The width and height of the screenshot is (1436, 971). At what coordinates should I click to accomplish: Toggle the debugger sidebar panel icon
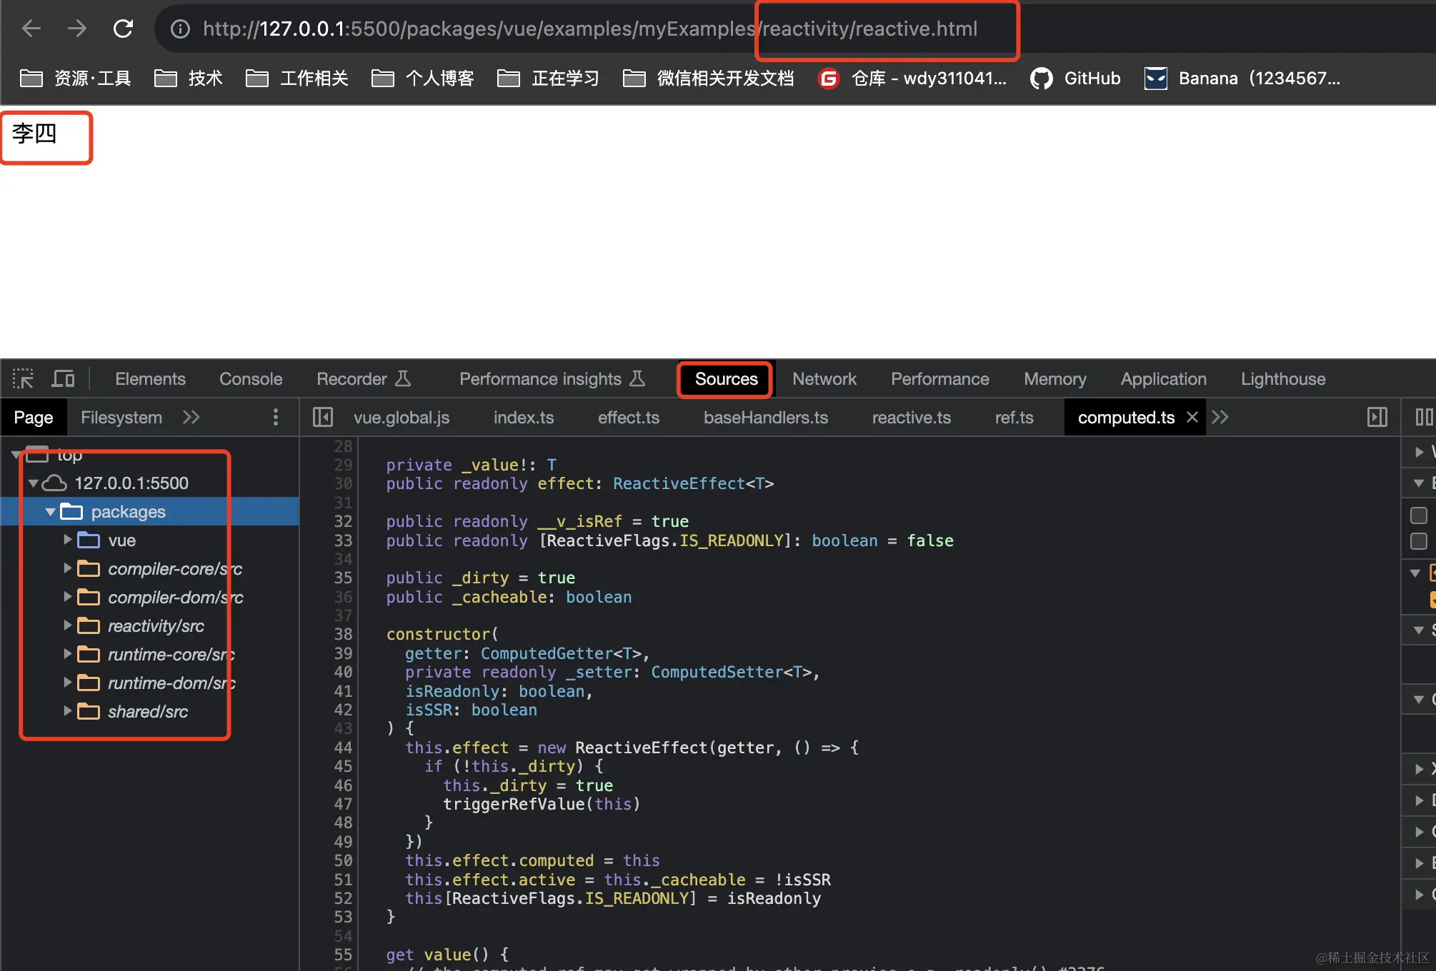(x=1377, y=418)
